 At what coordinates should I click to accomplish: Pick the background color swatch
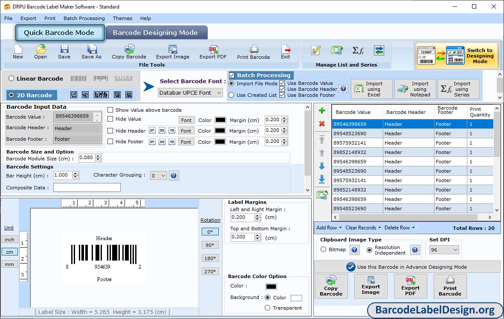(x=296, y=298)
